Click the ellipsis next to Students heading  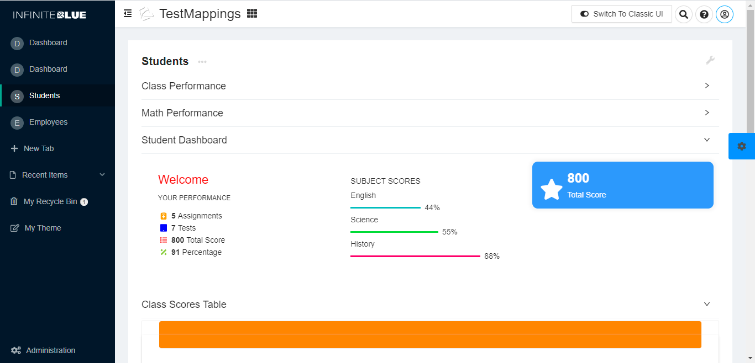(x=202, y=62)
